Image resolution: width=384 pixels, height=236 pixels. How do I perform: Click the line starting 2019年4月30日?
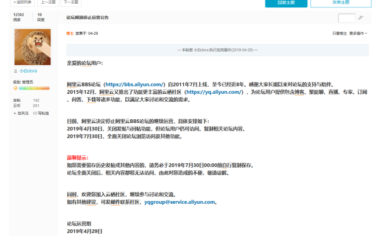[156, 129]
